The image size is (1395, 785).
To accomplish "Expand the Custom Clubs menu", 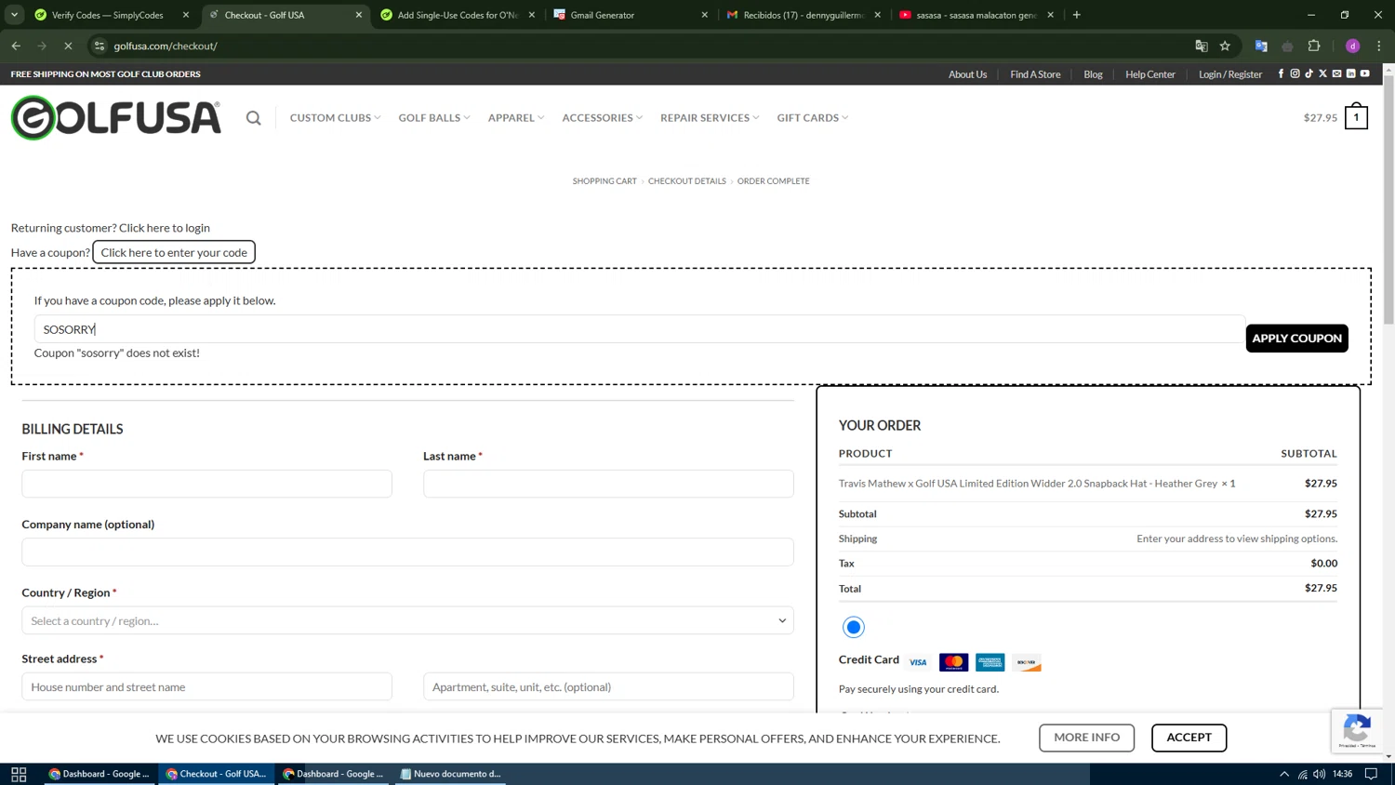I will pyautogui.click(x=335, y=118).
